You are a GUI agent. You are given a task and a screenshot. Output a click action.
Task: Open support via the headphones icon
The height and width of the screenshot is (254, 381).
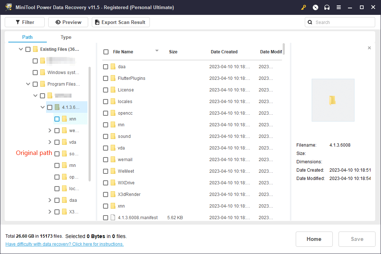click(327, 7)
